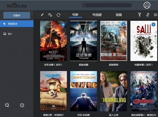
Task: Click the photo icon beside 照片
Action: [5, 34]
